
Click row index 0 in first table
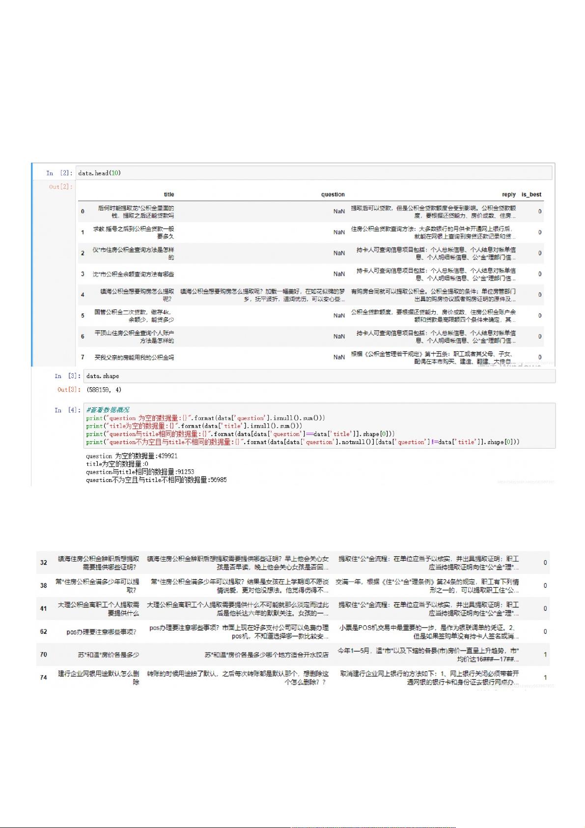pos(83,211)
